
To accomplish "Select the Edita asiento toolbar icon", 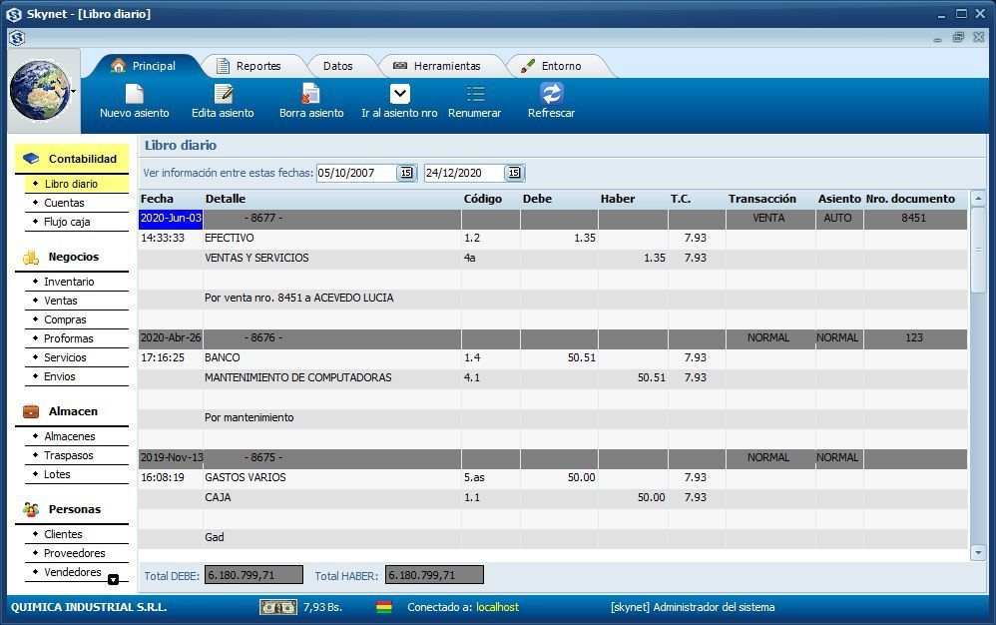I will pyautogui.click(x=222, y=97).
